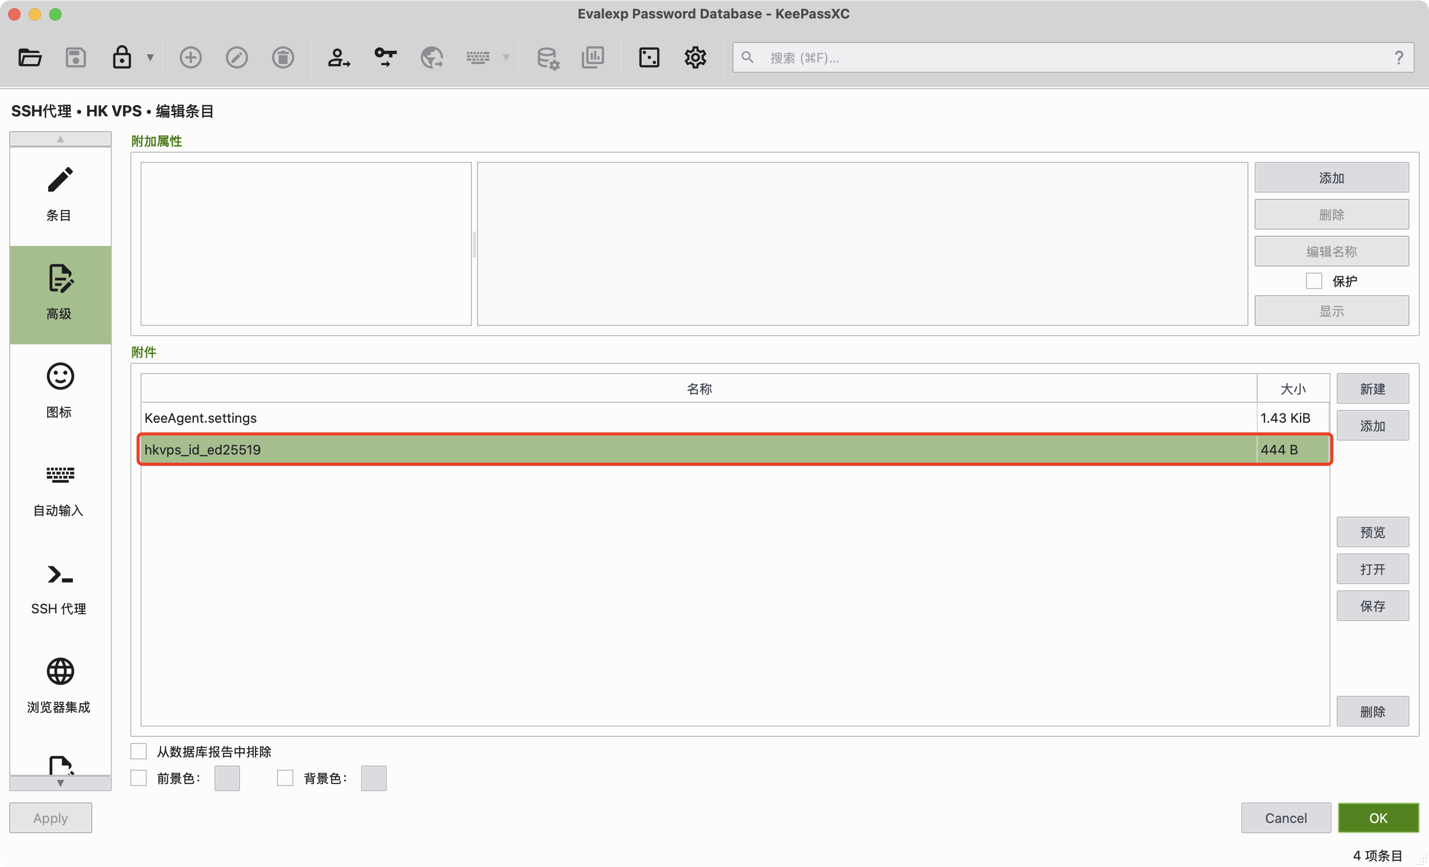Click the 背景色 background color swatch

(x=373, y=778)
